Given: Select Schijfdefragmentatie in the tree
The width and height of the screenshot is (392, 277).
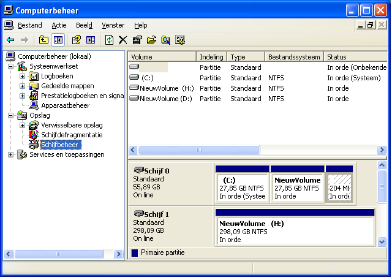Looking at the screenshot, I should pos(72,135).
